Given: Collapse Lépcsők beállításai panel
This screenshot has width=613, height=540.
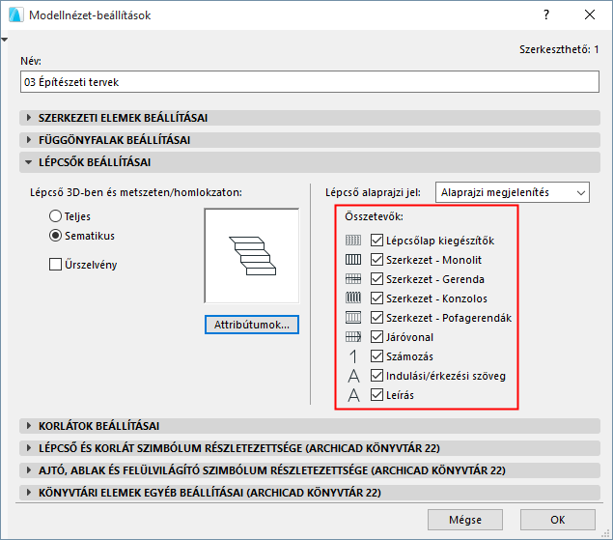Looking at the screenshot, I should tap(310, 162).
